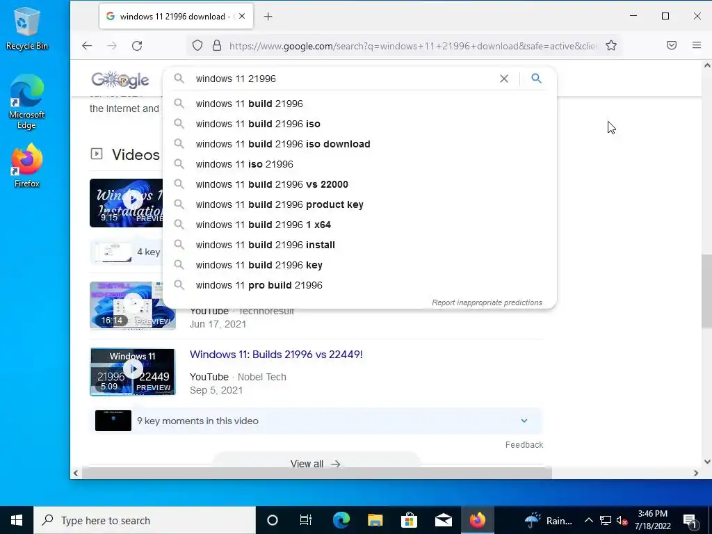Click the muted volume icon in tray
The image size is (712, 534).
(622, 520)
